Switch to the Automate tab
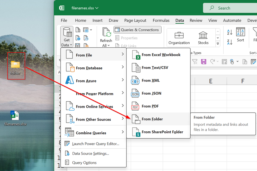 (x=232, y=20)
